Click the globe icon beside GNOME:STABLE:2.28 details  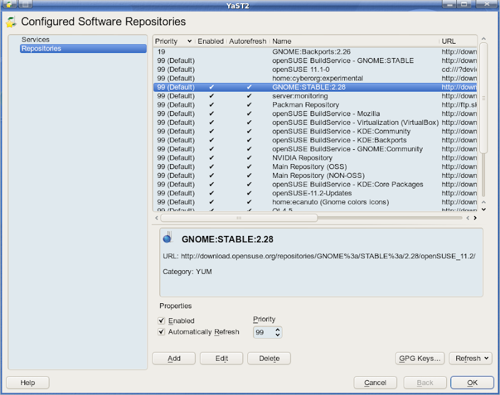[167, 238]
